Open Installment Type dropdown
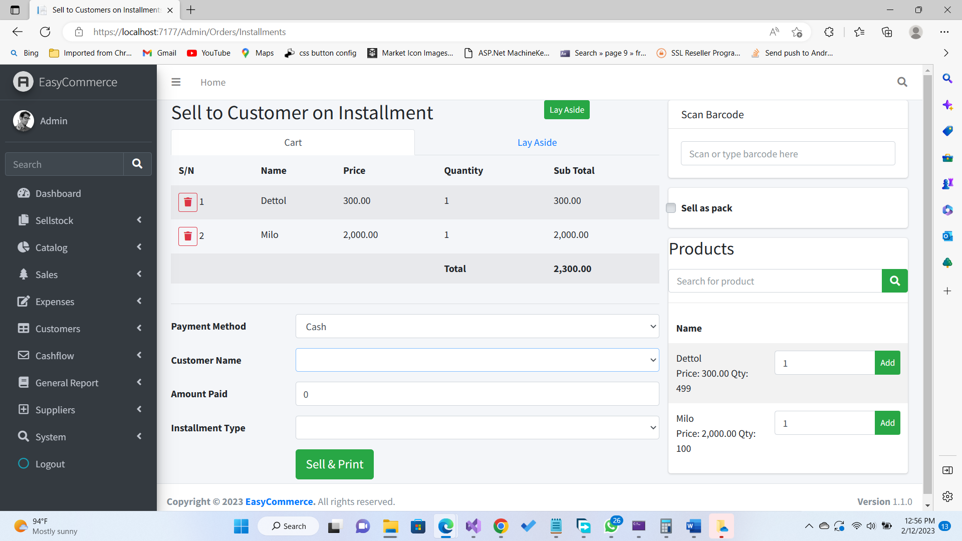The width and height of the screenshot is (962, 541). pos(477,428)
